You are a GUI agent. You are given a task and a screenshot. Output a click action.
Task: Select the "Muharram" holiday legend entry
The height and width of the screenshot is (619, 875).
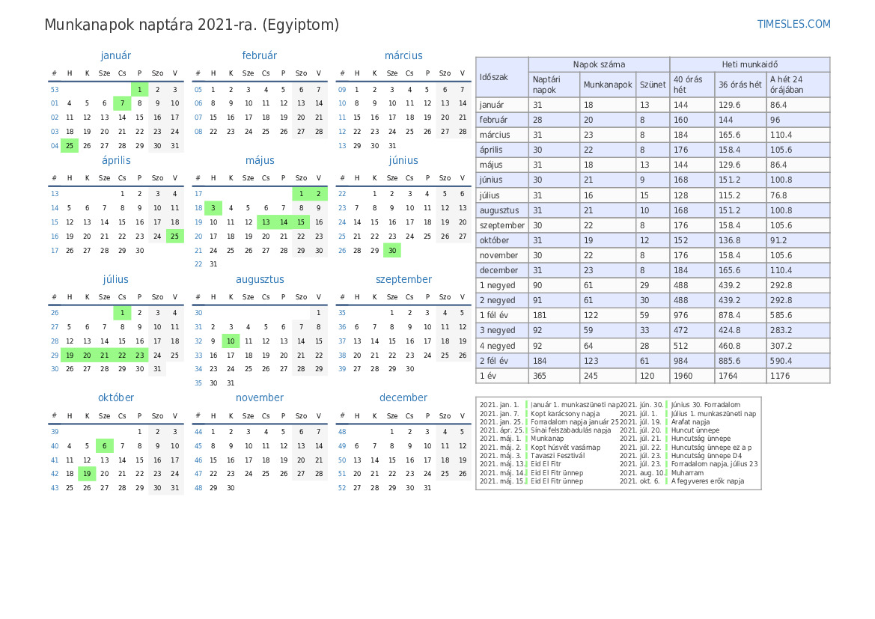[x=687, y=473]
